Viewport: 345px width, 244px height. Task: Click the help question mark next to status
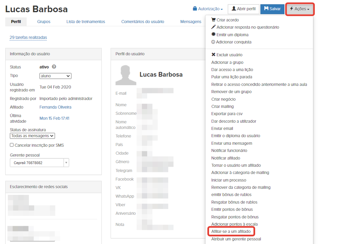(54, 67)
